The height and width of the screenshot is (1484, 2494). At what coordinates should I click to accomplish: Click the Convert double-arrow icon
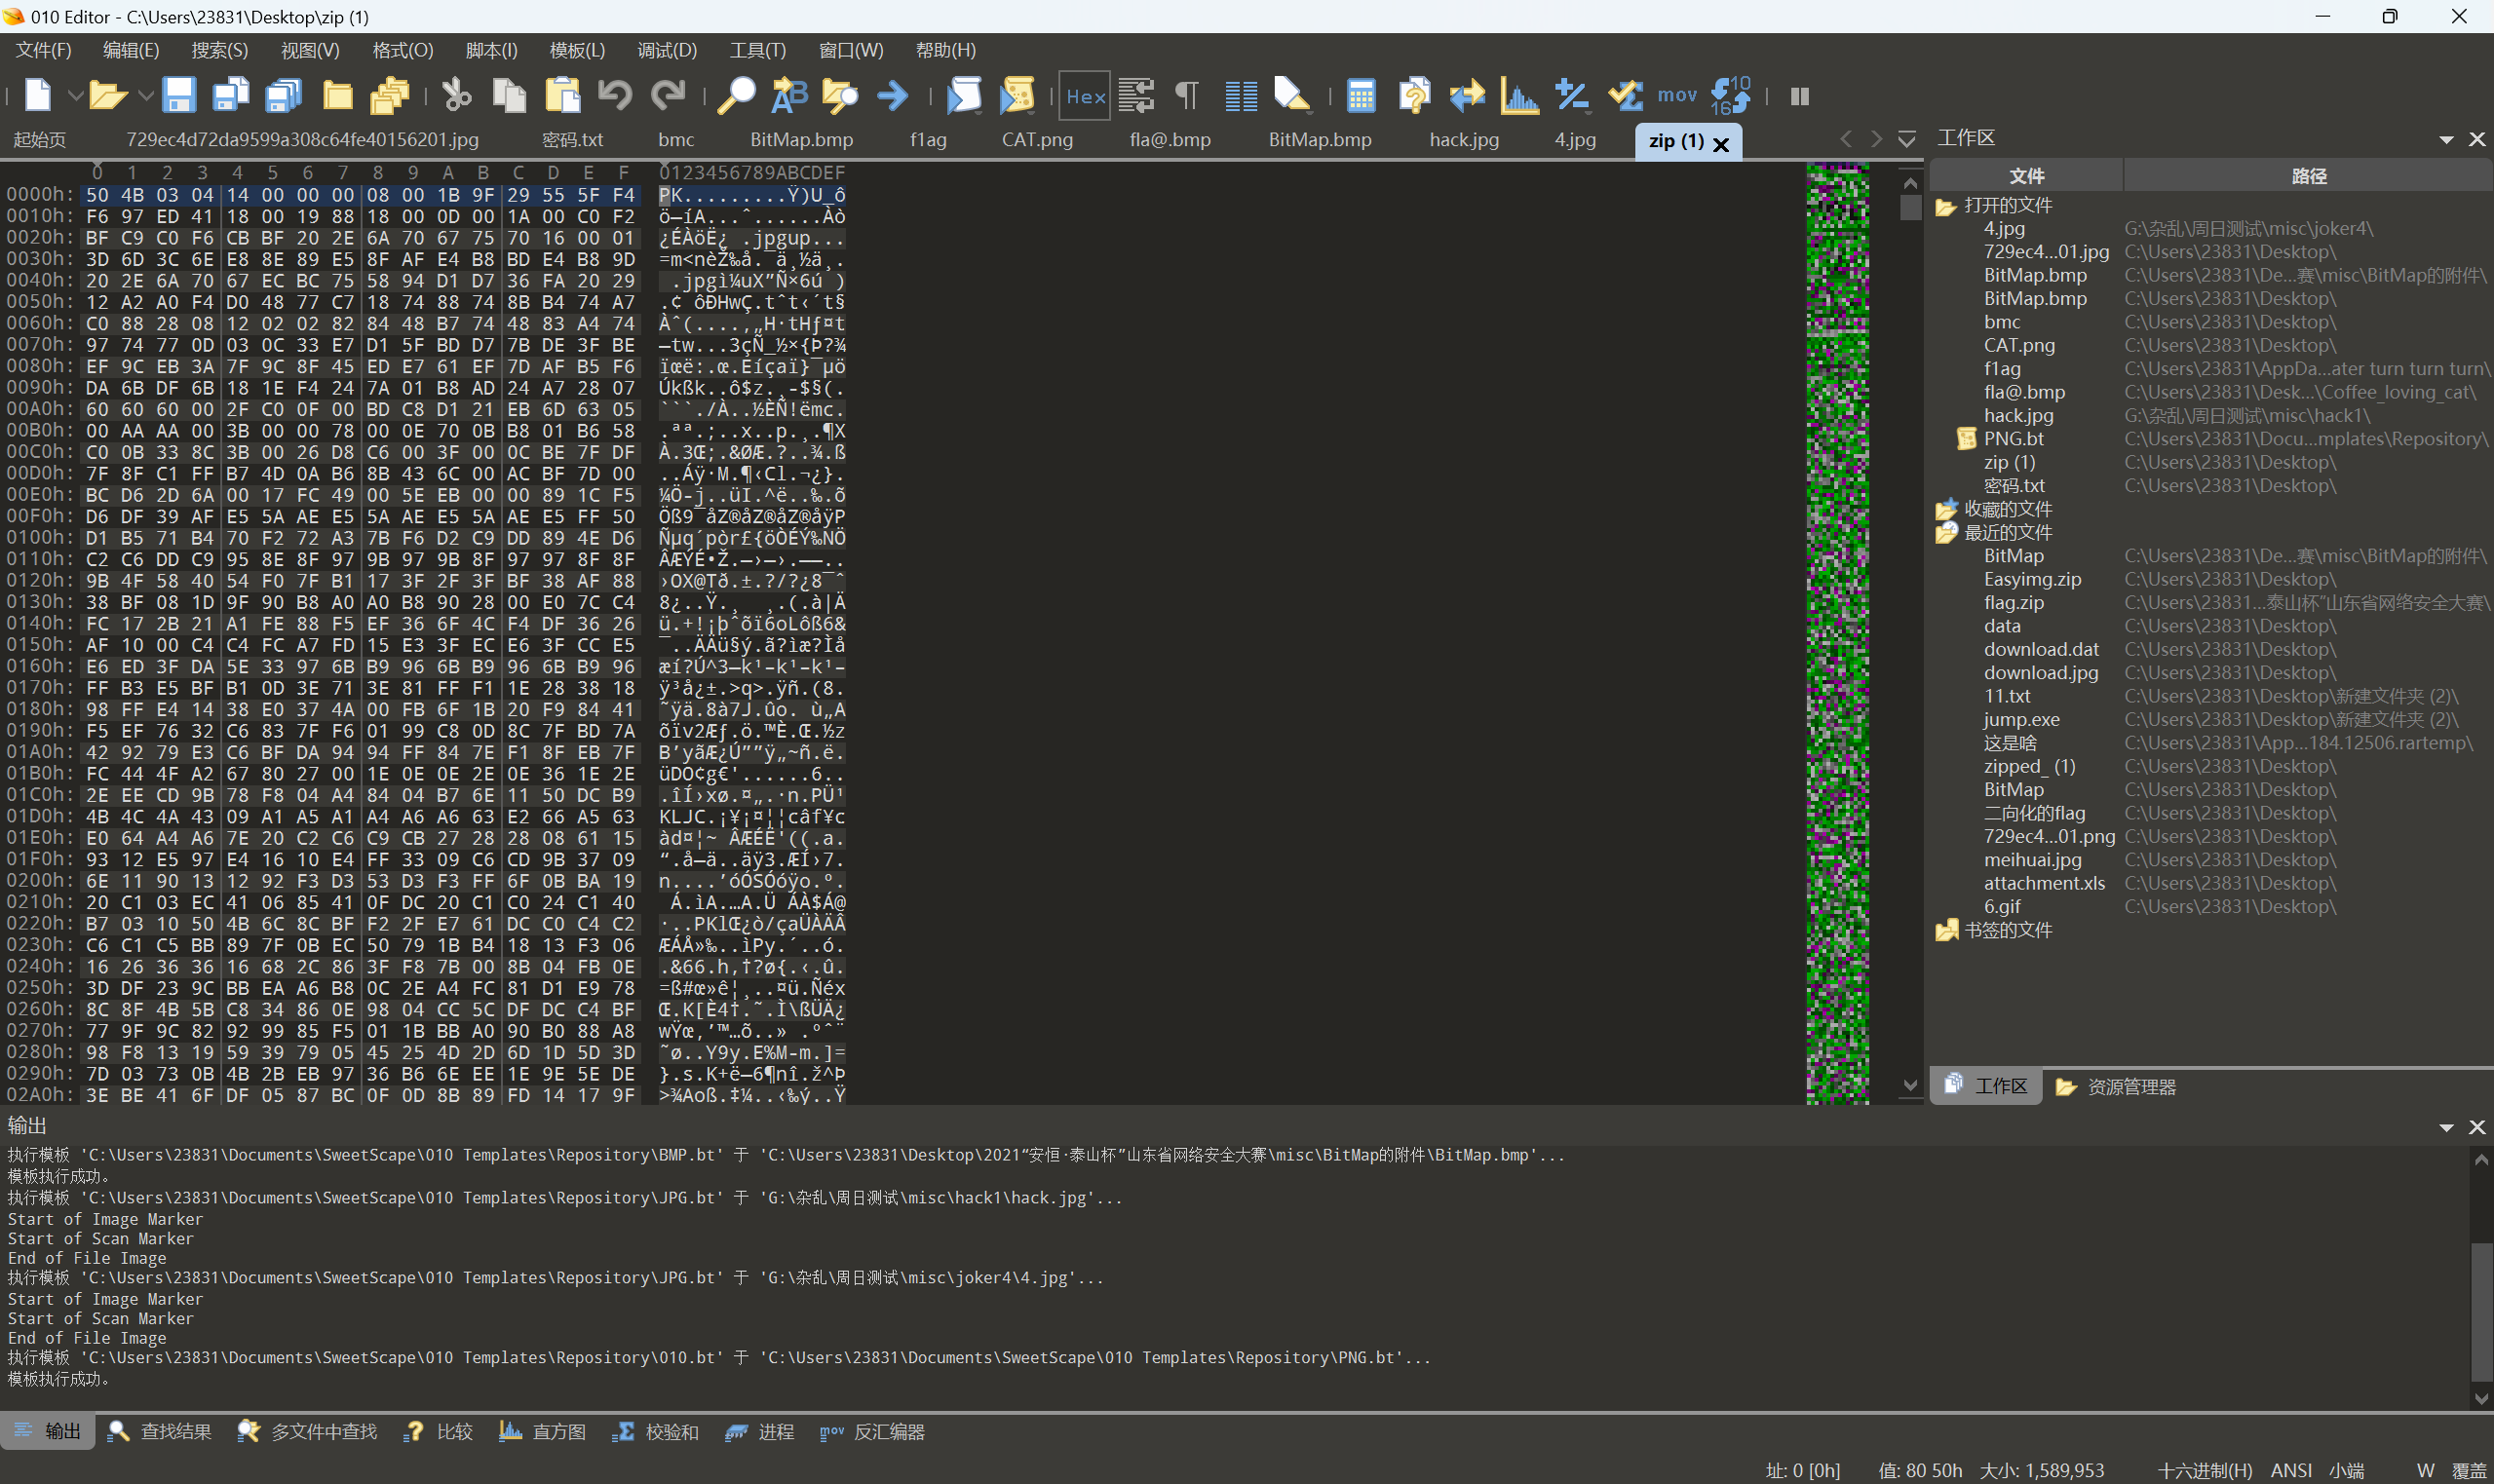click(1467, 96)
